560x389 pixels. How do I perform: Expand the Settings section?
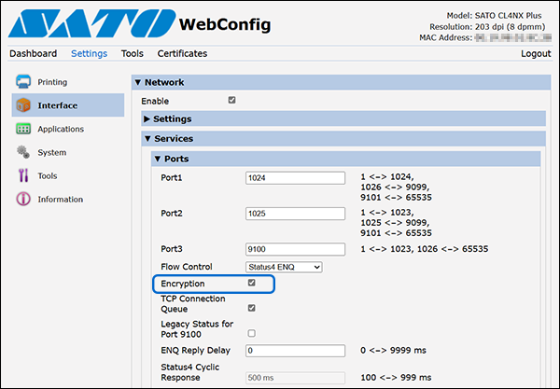(172, 118)
